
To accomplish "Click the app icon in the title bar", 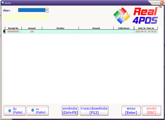I will [x=3, y=2].
